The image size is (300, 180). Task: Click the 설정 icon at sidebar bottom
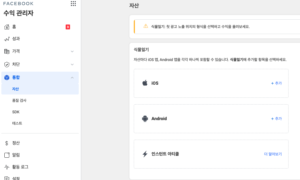[x=7, y=178]
